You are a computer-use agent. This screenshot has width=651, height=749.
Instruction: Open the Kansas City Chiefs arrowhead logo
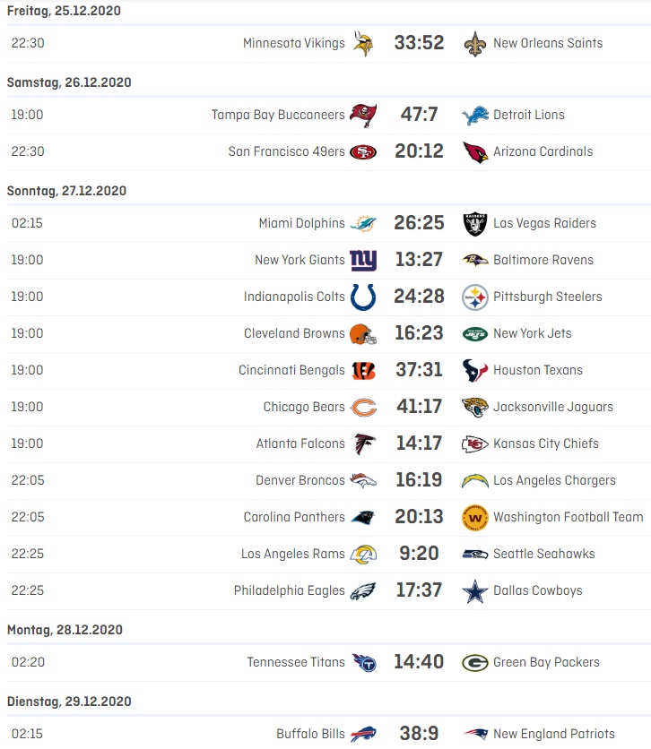coord(475,444)
